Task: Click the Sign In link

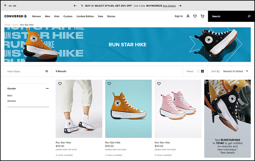Action: click(178, 16)
